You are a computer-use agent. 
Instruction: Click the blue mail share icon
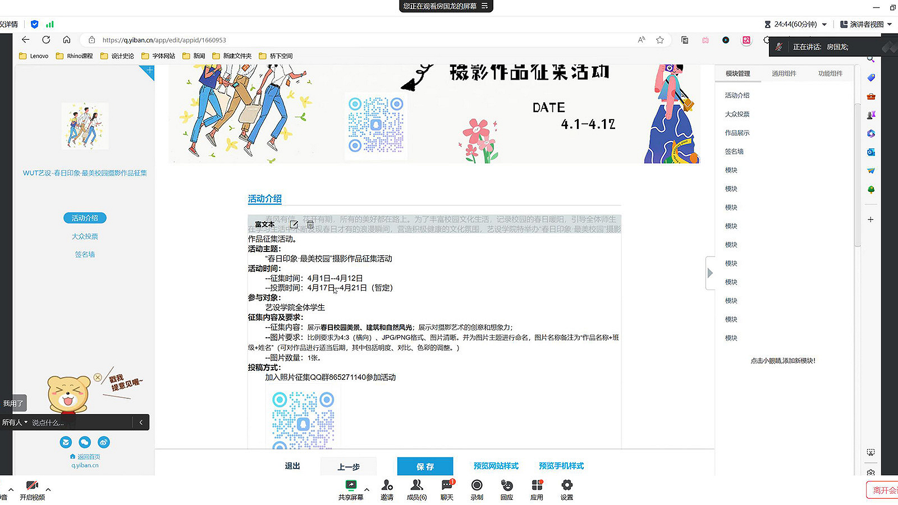pos(66,442)
